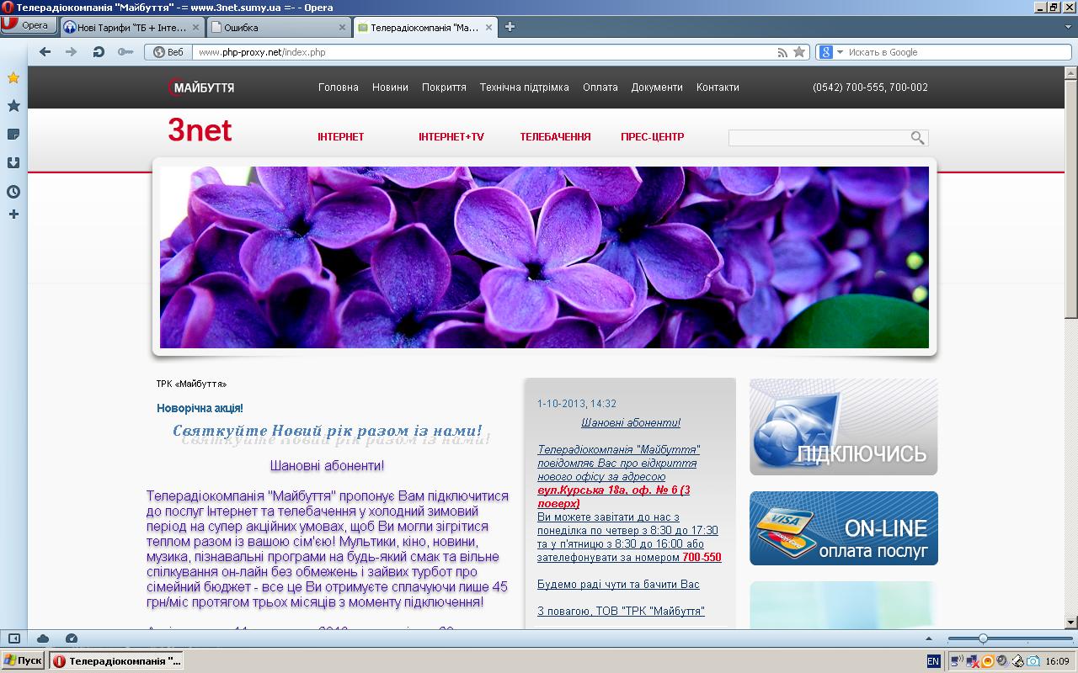Expand the closed tabs list arrow

click(x=1068, y=27)
